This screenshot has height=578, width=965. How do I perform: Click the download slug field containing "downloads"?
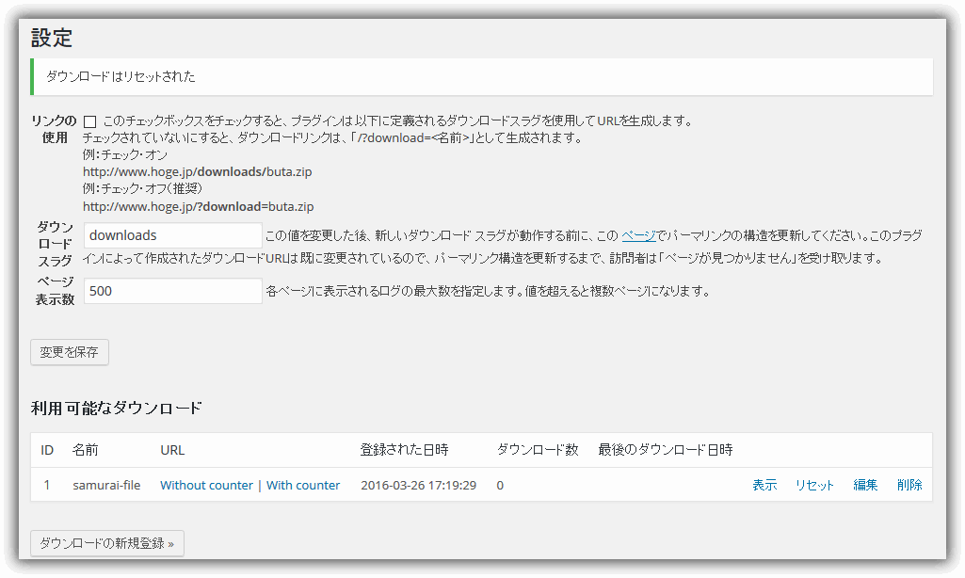point(172,235)
